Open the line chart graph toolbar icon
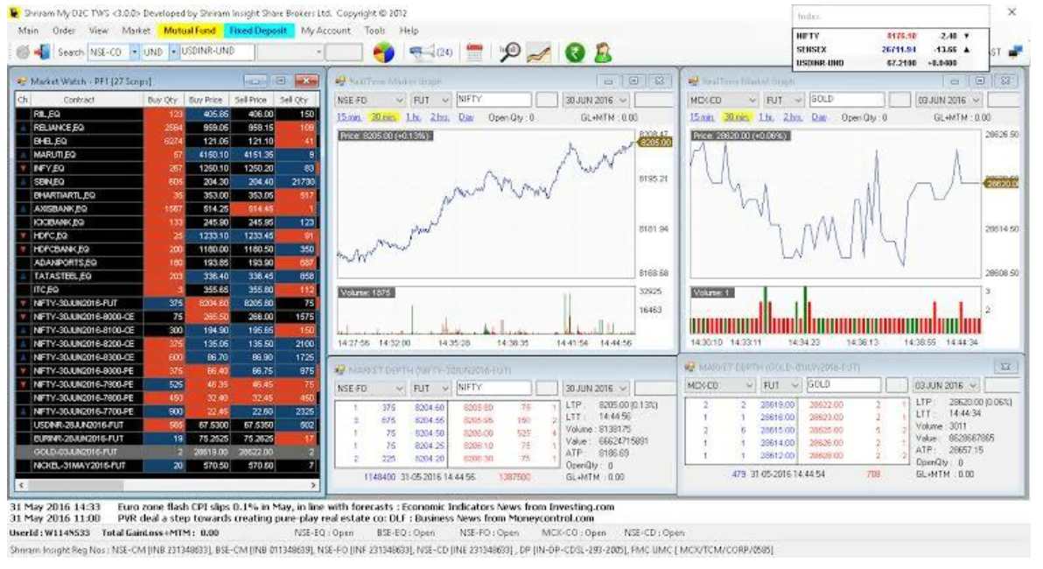 point(538,53)
